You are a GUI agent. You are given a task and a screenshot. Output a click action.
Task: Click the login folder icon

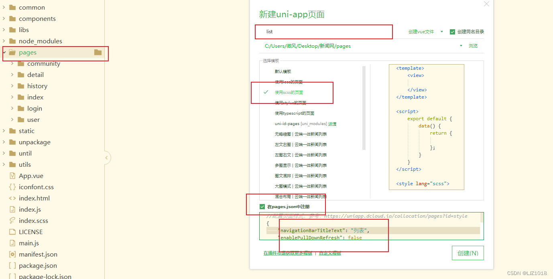(x=21, y=108)
